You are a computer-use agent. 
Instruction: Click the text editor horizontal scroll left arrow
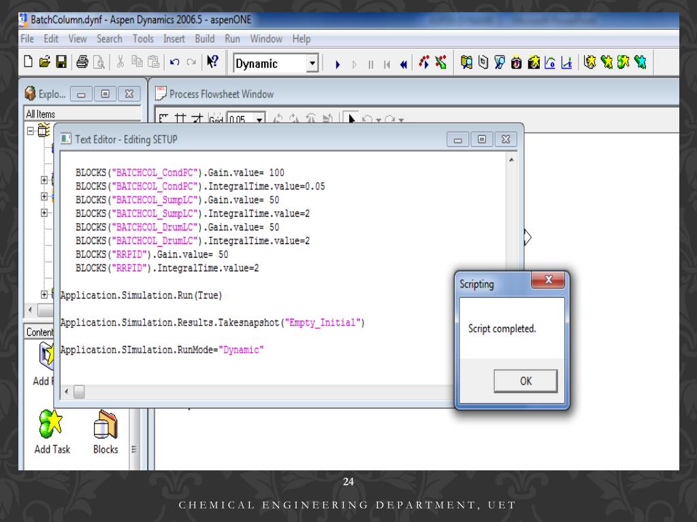click(67, 391)
